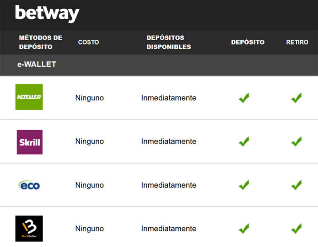This screenshot has height=247, width=318.
Task: Click the Métodos de Depósito header
Action: pyautogui.click(x=40, y=42)
